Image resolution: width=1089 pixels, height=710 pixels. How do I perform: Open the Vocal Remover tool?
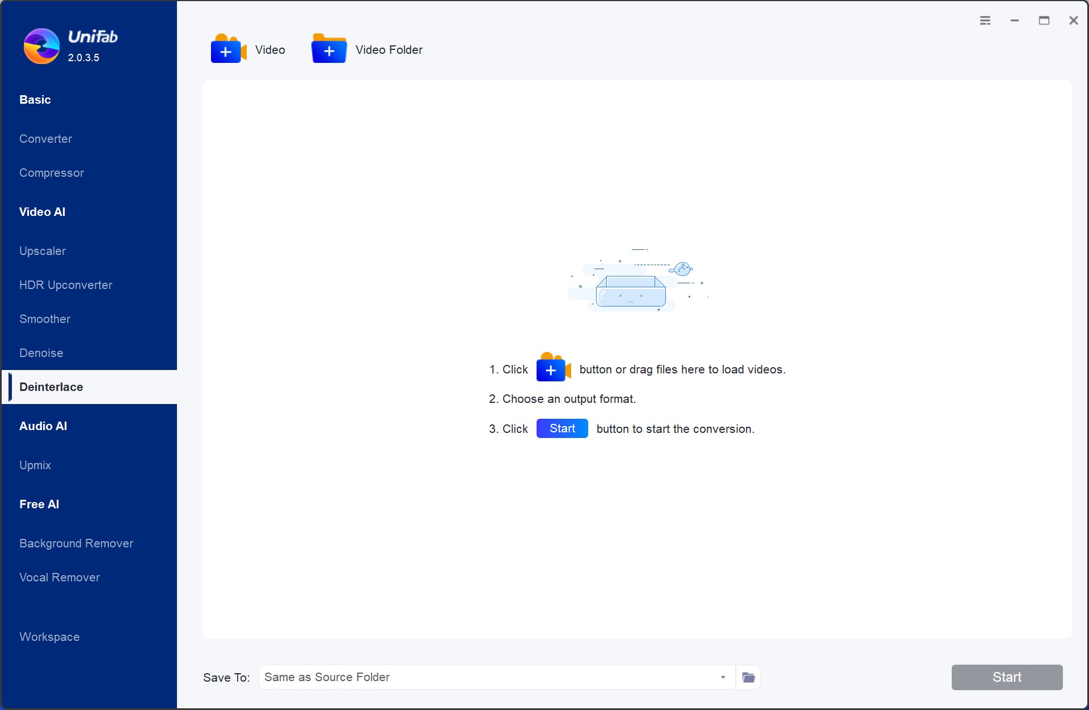(60, 577)
